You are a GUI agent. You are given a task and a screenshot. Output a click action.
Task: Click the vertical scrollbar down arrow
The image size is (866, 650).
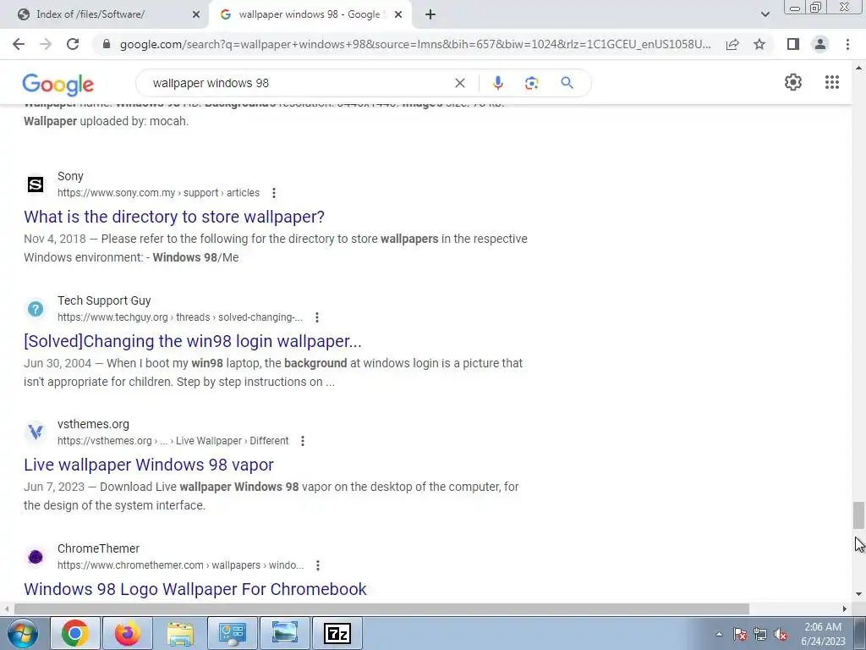858,594
